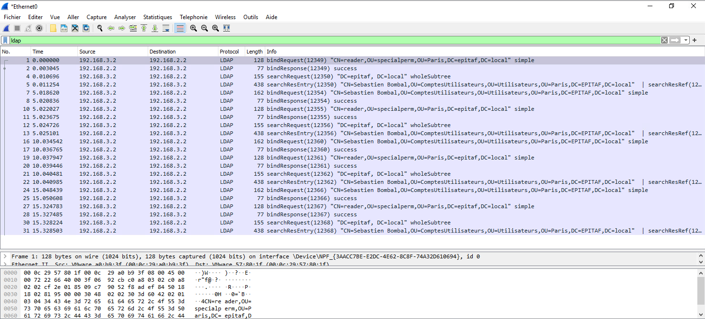Image resolution: width=705 pixels, height=319 pixels.
Task: Reload the capture file icon
Action: [86, 28]
